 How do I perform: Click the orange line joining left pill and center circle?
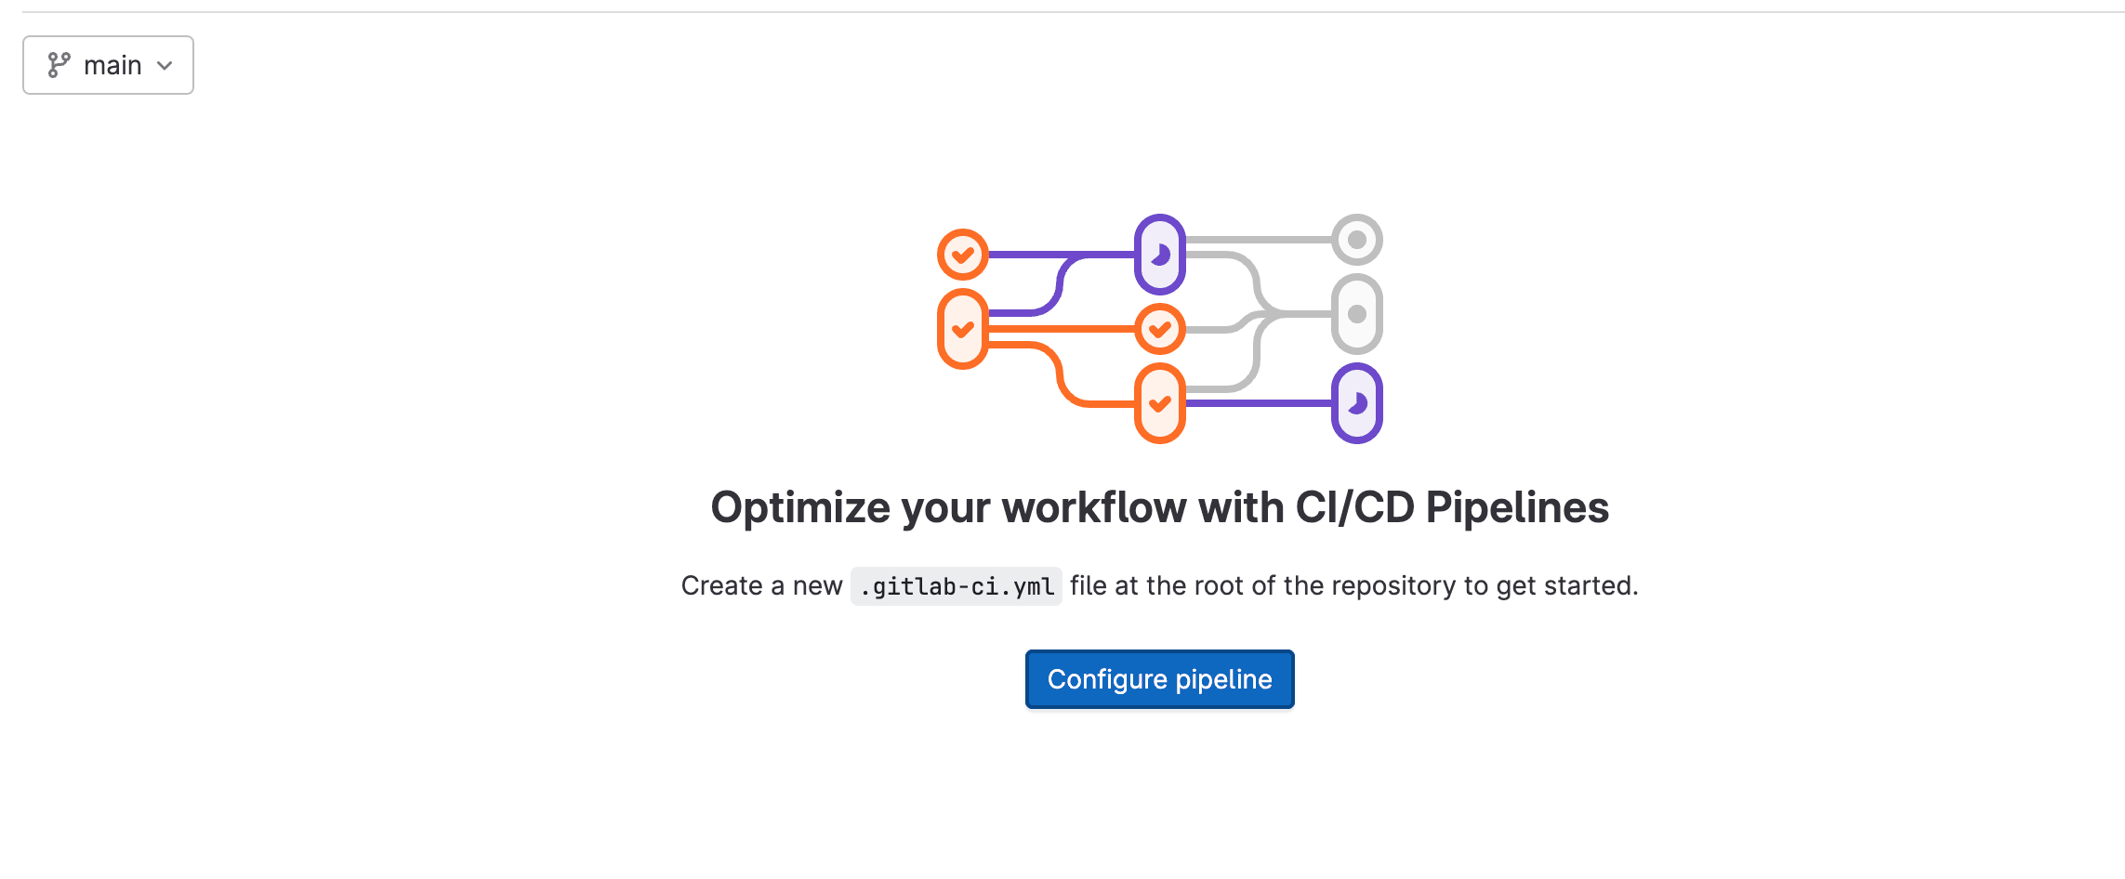pos(1060,328)
